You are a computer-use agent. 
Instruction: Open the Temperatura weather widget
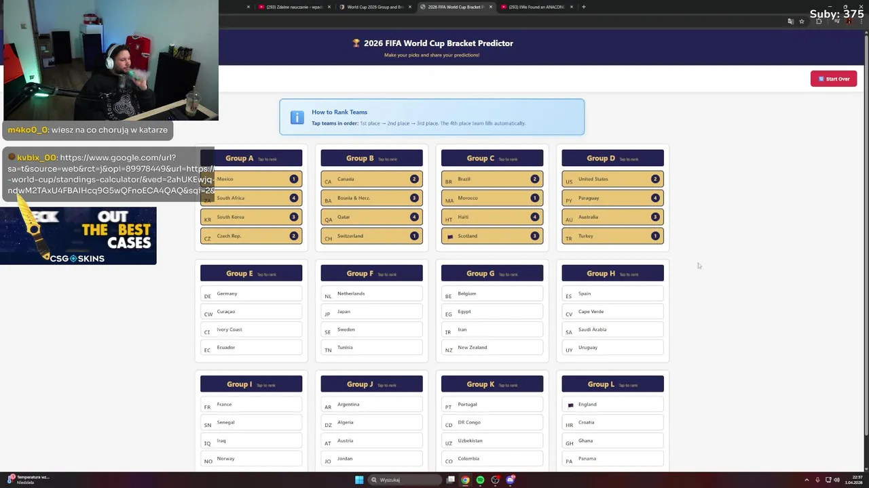27,480
